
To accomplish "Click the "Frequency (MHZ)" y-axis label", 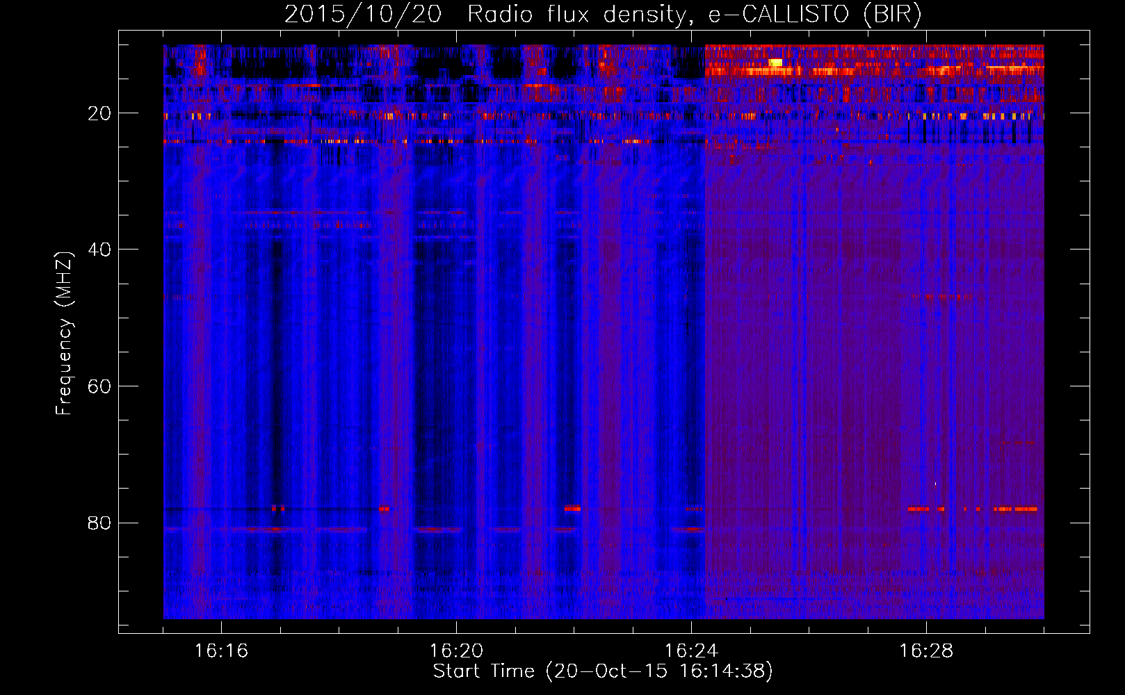I will pos(63,334).
